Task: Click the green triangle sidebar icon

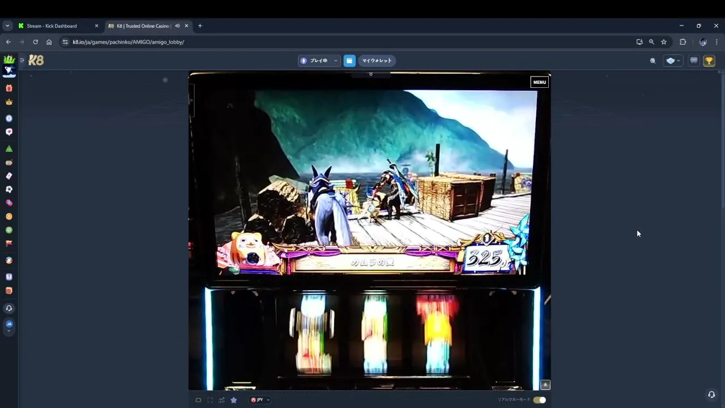Action: (x=9, y=148)
